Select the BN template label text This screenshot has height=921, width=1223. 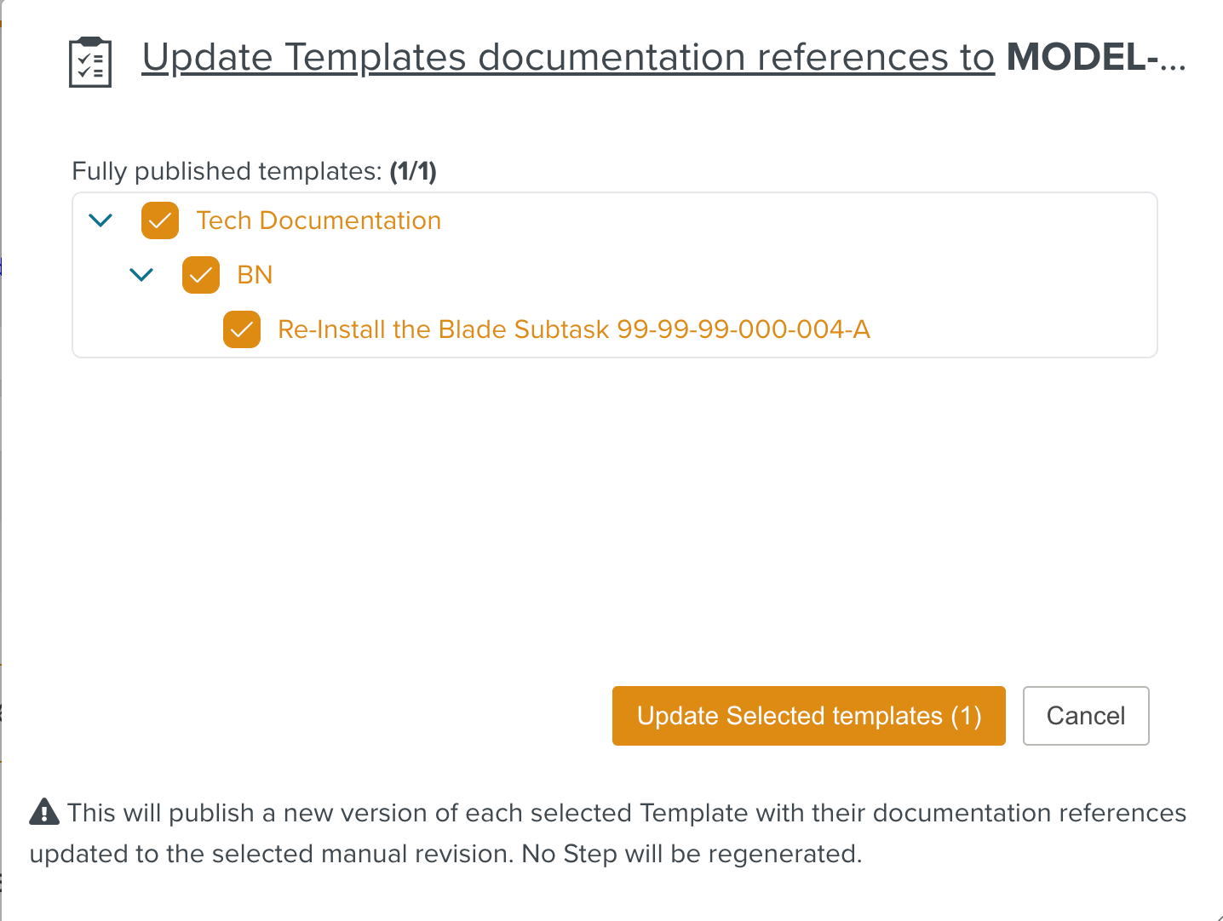[253, 274]
